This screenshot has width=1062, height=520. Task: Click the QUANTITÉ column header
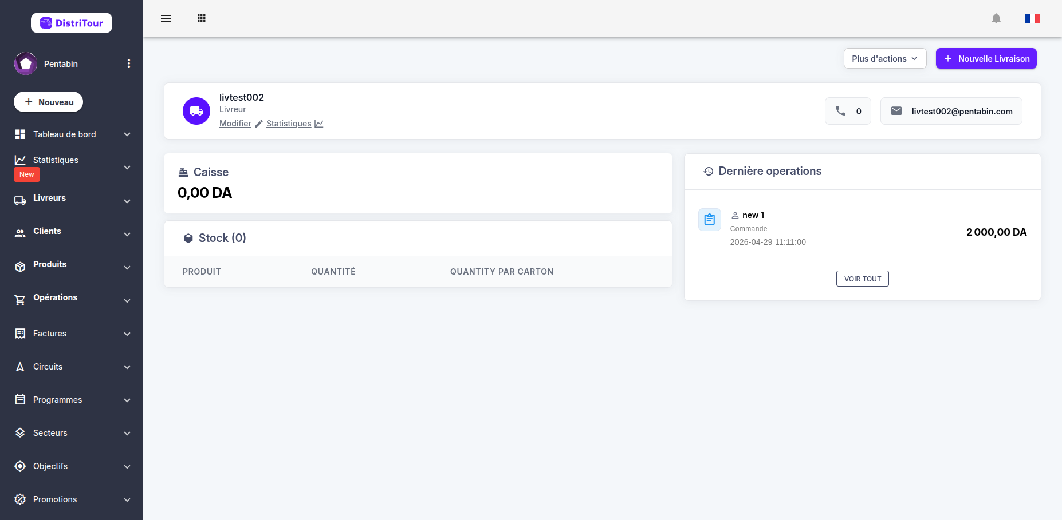tap(333, 272)
